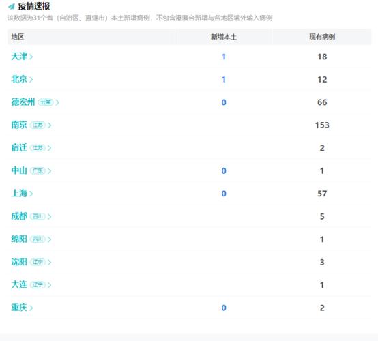This screenshot has width=378, height=341.
Task: Click the 现有病例 value 57 for 上海
Action: coord(322,194)
